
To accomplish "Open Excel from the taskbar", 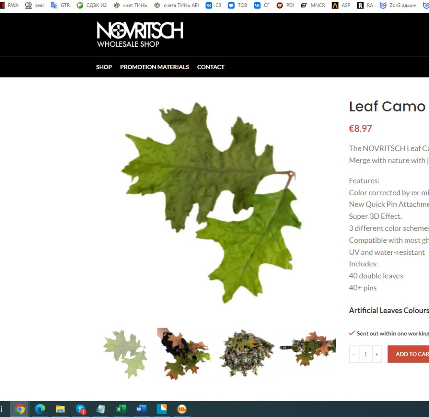I will coord(121,409).
